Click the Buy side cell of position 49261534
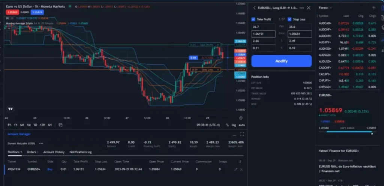Image resolution: width=384 pixels, height=186 pixels. point(50,169)
